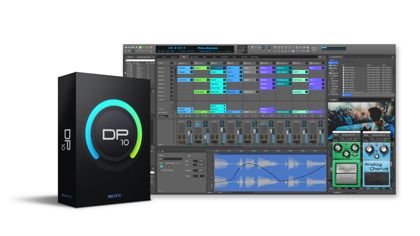Open the Movie panel dropdown

335,100
